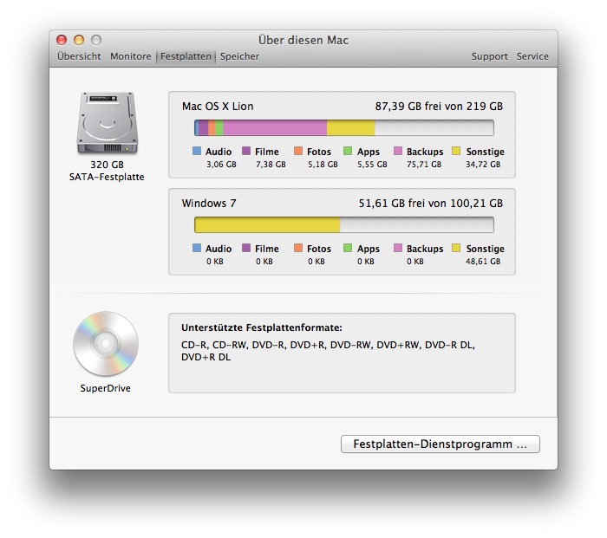This screenshot has width=607, height=538.
Task: Click Audio blue swatch under Windows 7
Action: pyautogui.click(x=197, y=248)
